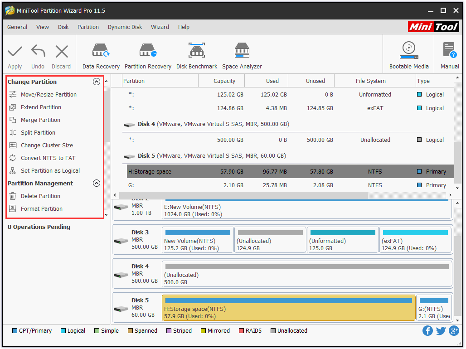Click the Apply checkmark icon
466x349 pixels.
pos(15,51)
